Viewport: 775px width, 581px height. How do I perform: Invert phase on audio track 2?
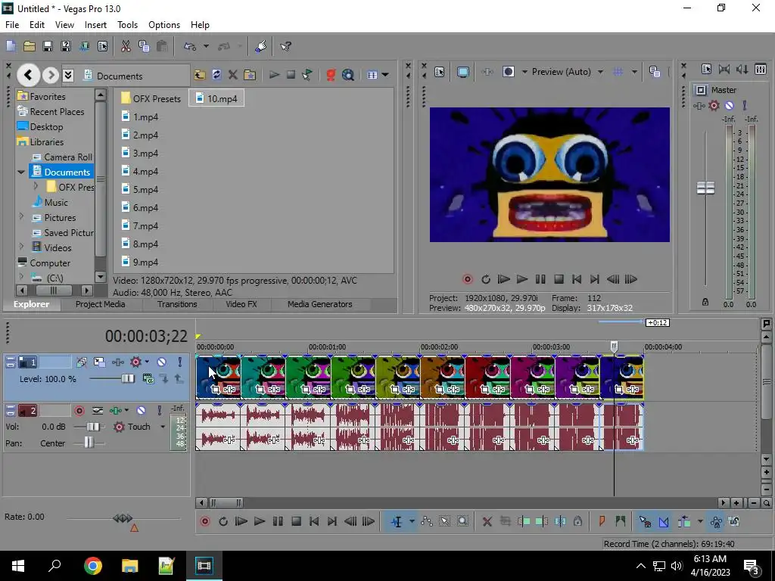click(x=98, y=411)
